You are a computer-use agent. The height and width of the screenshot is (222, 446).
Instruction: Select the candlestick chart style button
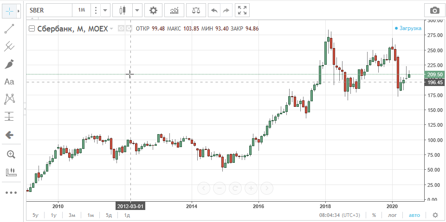123,11
